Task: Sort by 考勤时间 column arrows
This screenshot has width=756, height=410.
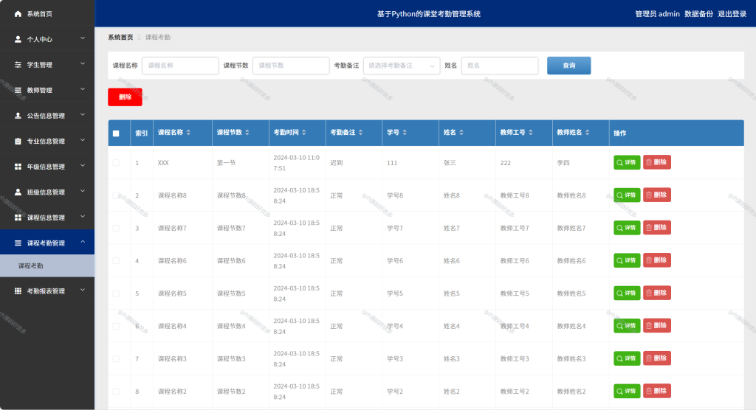Action: pyautogui.click(x=303, y=133)
